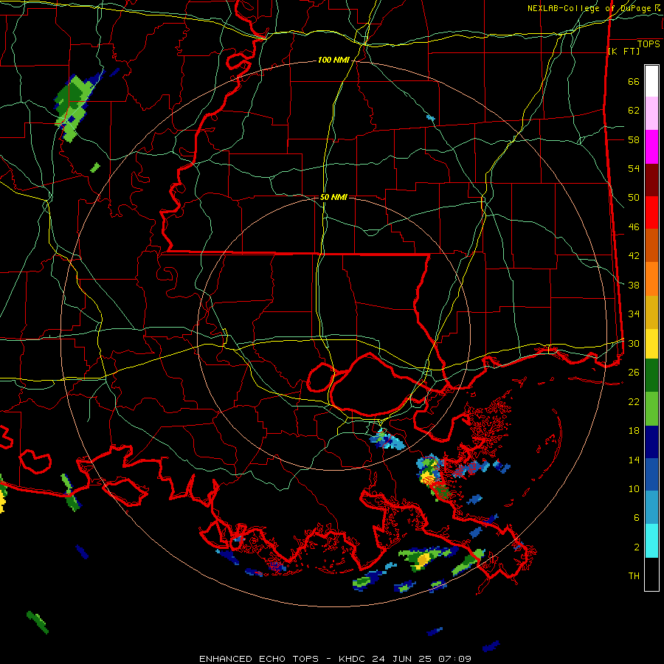This screenshot has height=664, width=664.
Task: Click the 38 legend value
Action: click(x=634, y=285)
